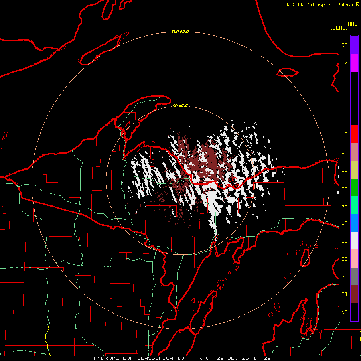Click the "HA" legend label

(344, 134)
